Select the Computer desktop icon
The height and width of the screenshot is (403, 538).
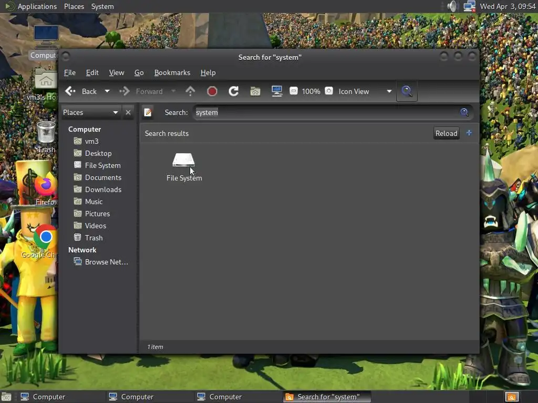click(x=46, y=42)
